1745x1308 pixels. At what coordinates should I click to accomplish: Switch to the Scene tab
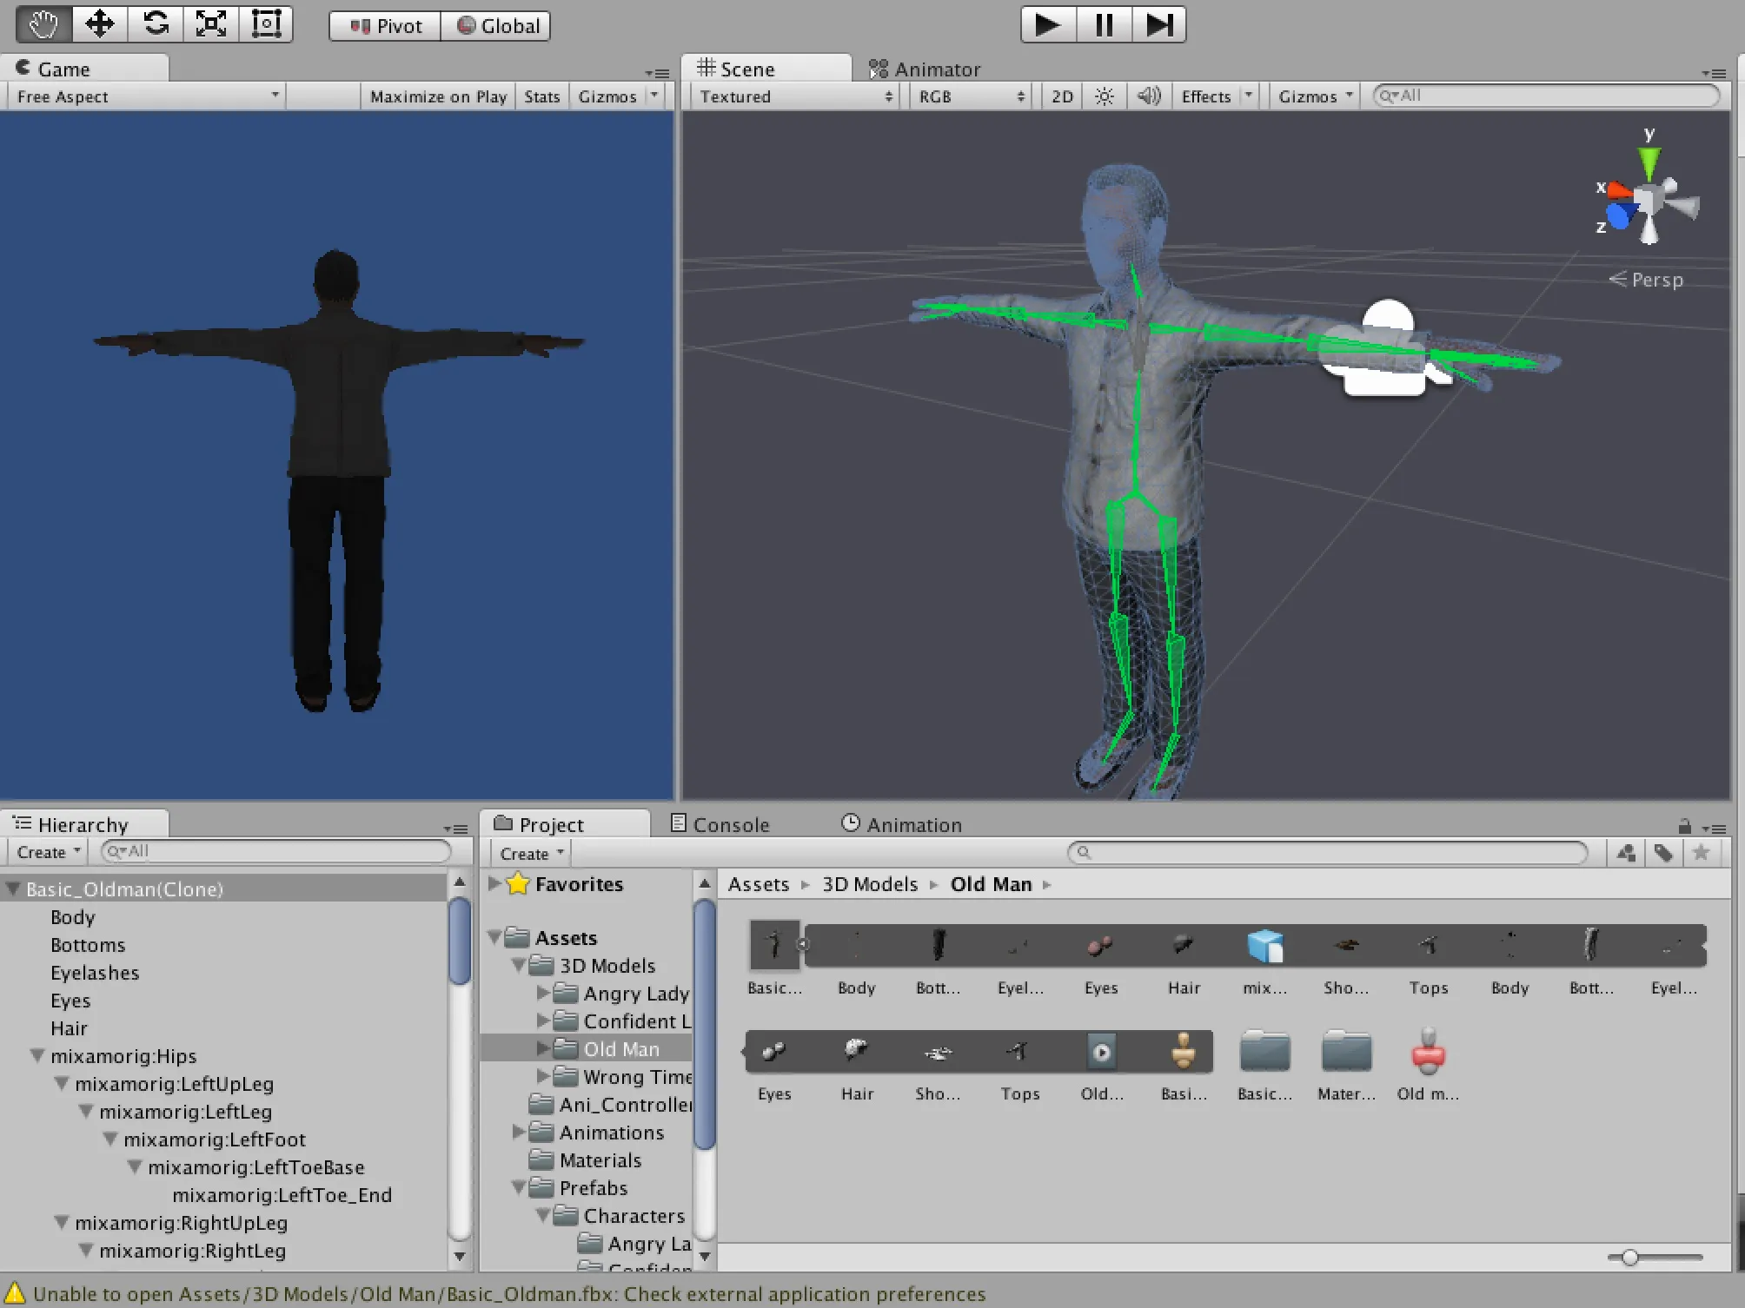tap(766, 69)
